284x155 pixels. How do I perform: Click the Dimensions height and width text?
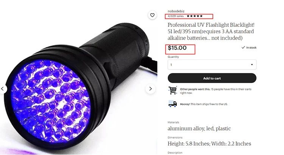click(x=209, y=144)
